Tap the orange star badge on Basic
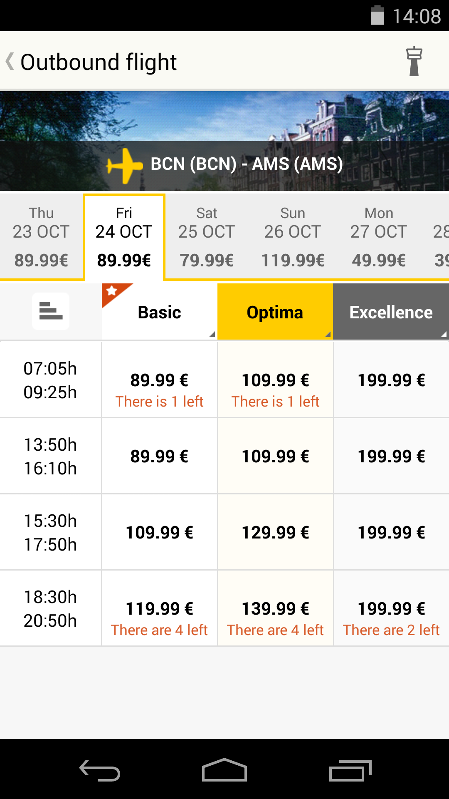 click(x=113, y=291)
